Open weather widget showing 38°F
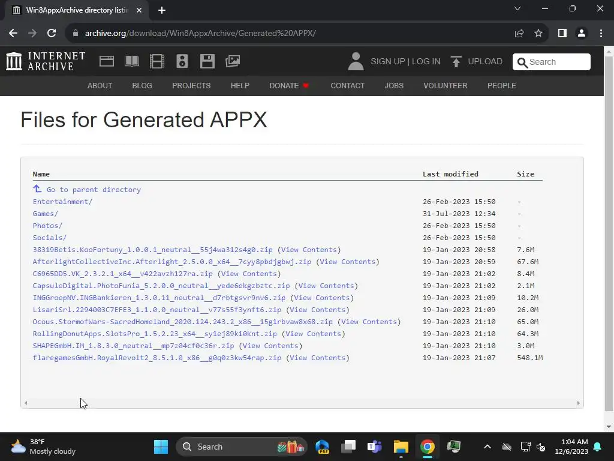This screenshot has width=614, height=461. (x=43, y=447)
